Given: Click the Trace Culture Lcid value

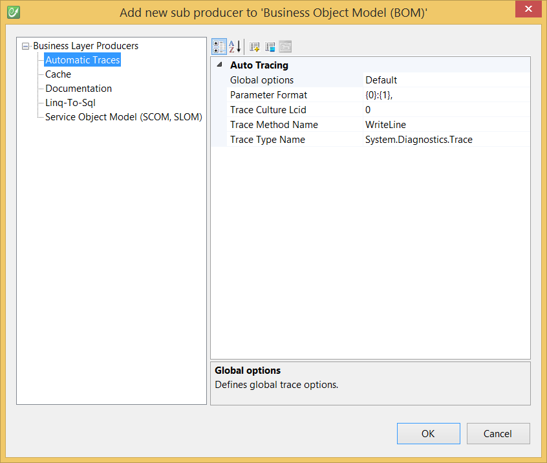Looking at the screenshot, I should [x=446, y=110].
